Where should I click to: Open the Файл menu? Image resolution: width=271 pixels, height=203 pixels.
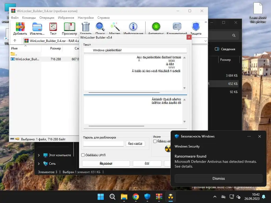(x=15, y=18)
